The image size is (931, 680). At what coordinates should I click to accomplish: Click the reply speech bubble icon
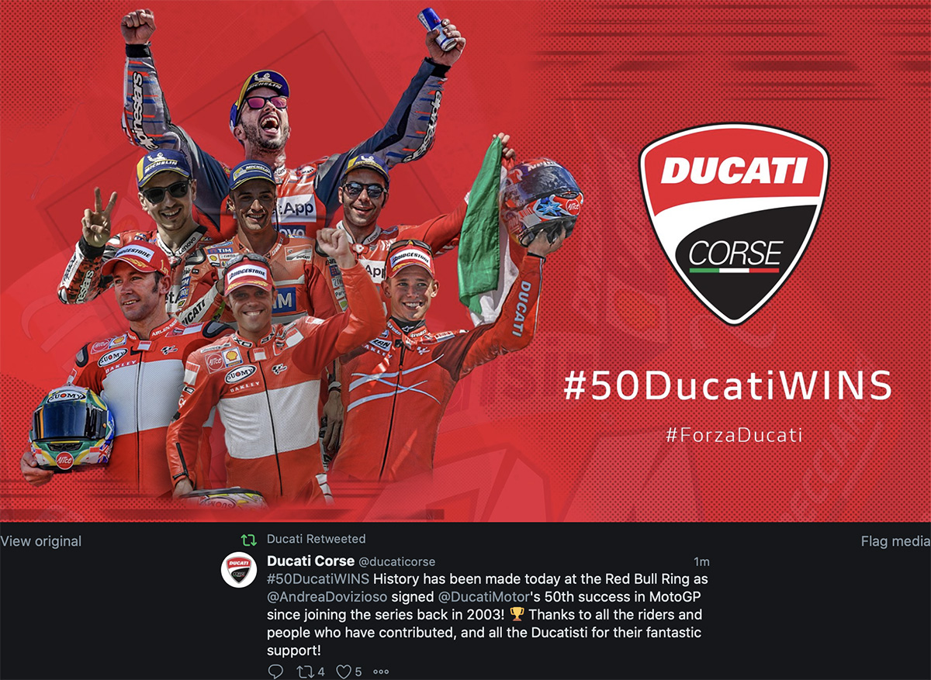pos(275,671)
